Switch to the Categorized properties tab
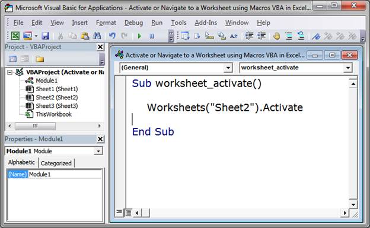This screenshot has width=370, height=228. coord(56,163)
